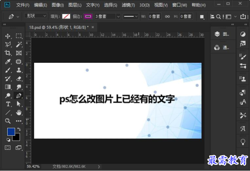Click the W width input field

(x=155, y=16)
